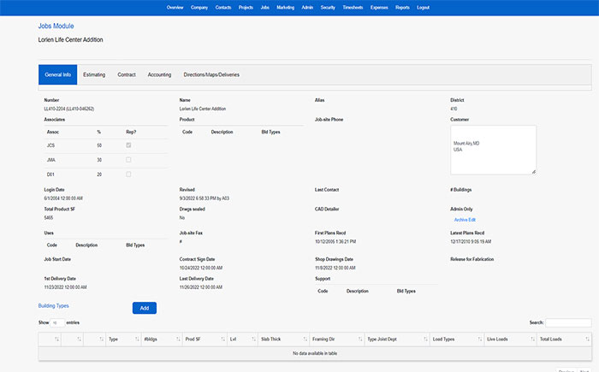Click Logout in the top bar
This screenshot has height=372, width=599.
click(423, 7)
